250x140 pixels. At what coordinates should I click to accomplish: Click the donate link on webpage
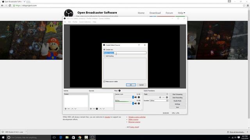point(107,117)
